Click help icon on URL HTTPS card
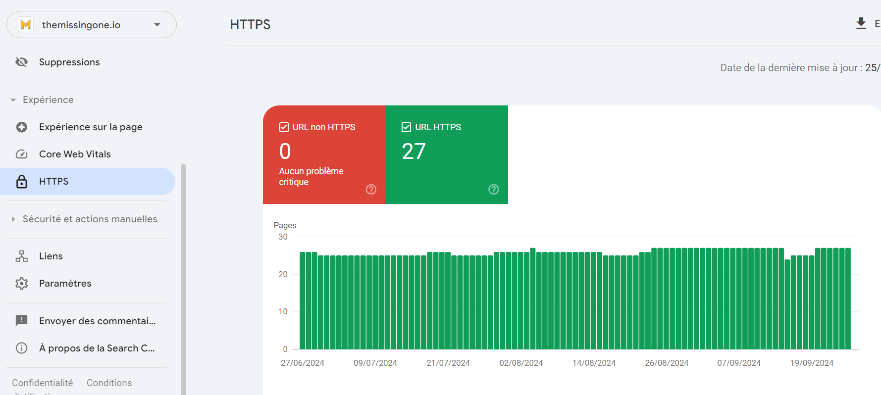 pyautogui.click(x=494, y=190)
